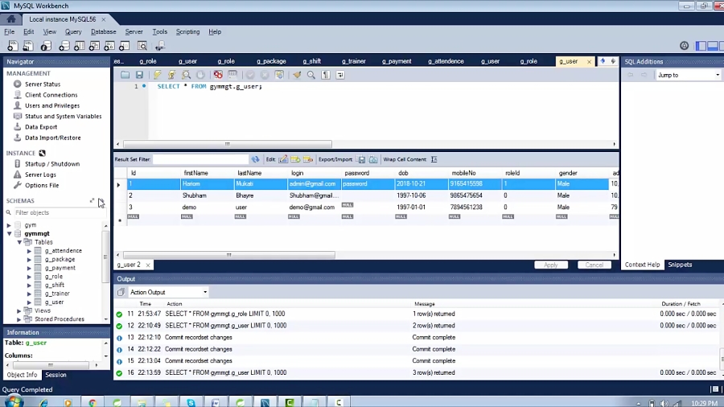Refresh the result set icon
This screenshot has width=724, height=407.
pyautogui.click(x=255, y=159)
